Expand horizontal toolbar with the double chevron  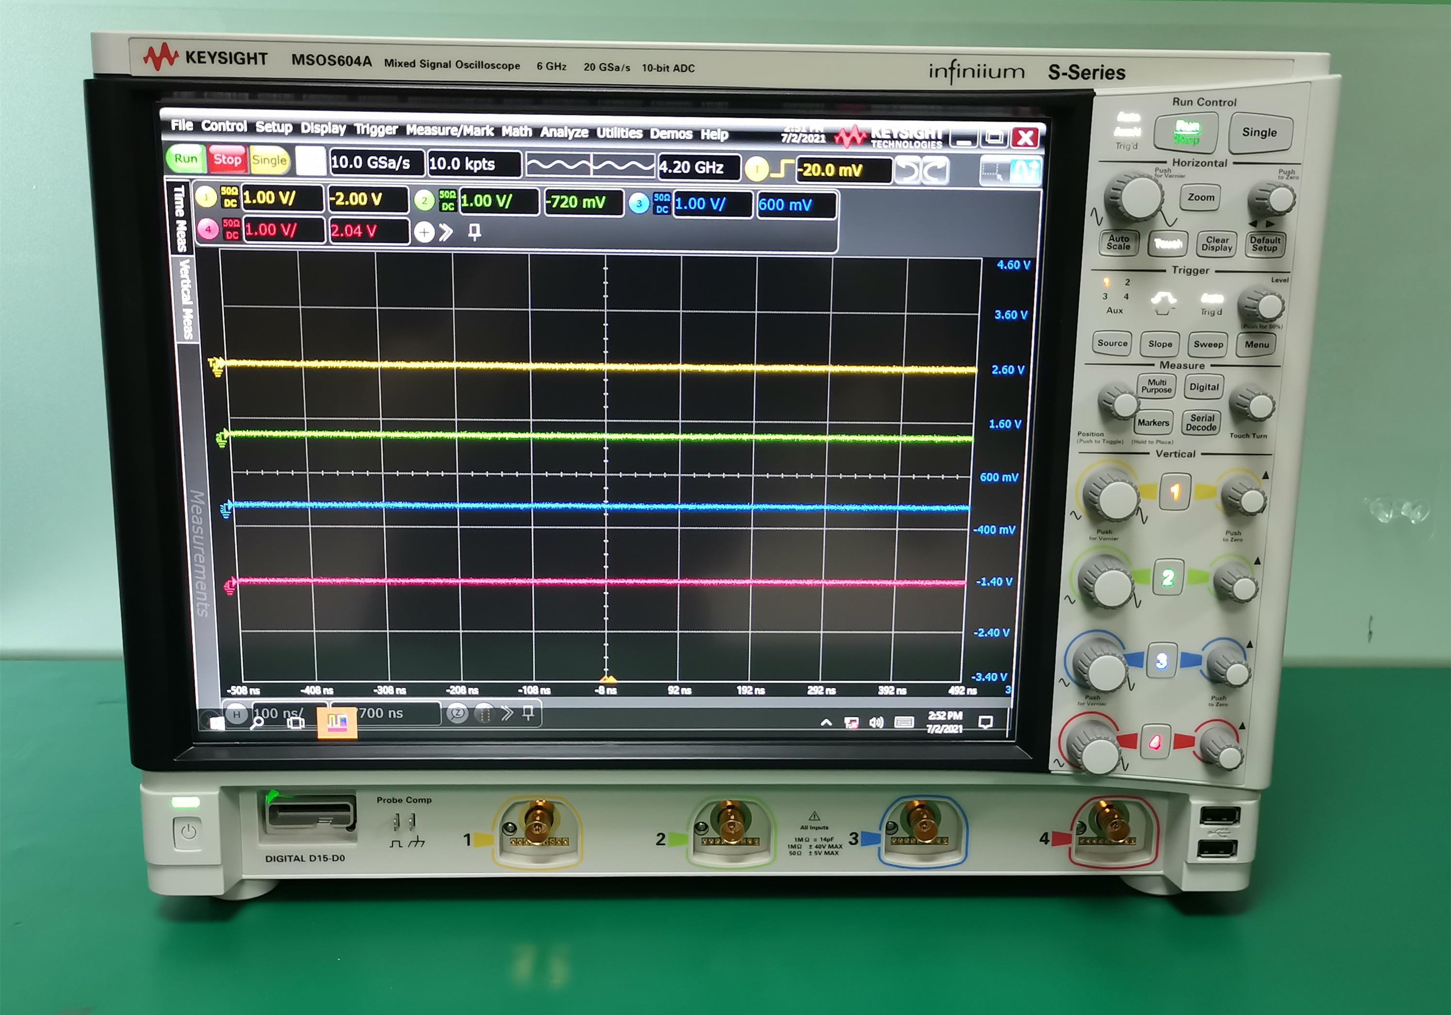(x=507, y=713)
